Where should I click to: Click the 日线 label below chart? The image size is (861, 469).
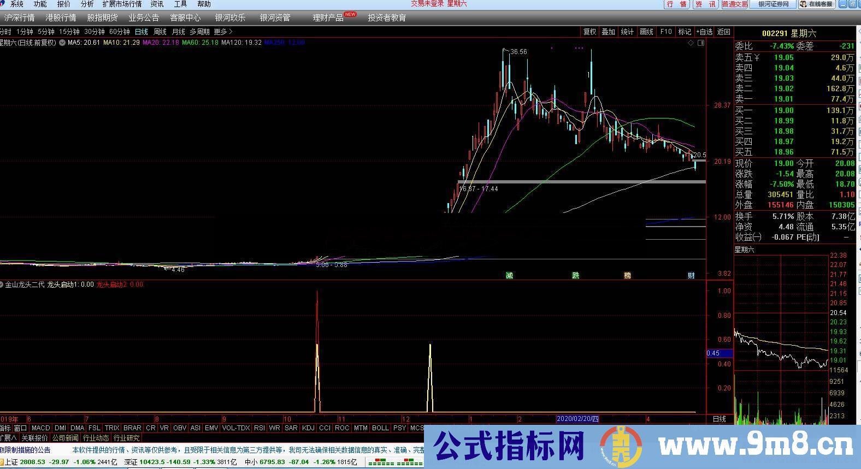[720, 419]
